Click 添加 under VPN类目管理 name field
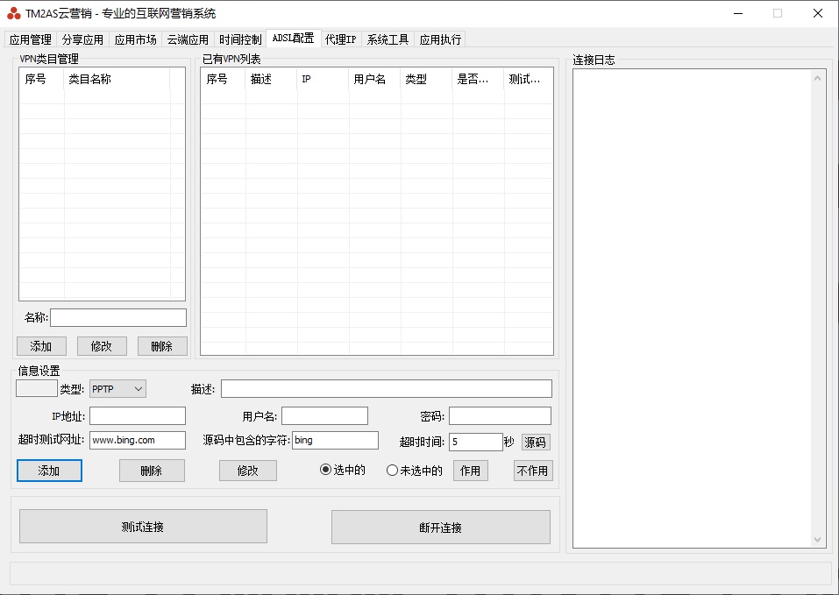Viewport: 839px width, 595px height. coord(40,346)
